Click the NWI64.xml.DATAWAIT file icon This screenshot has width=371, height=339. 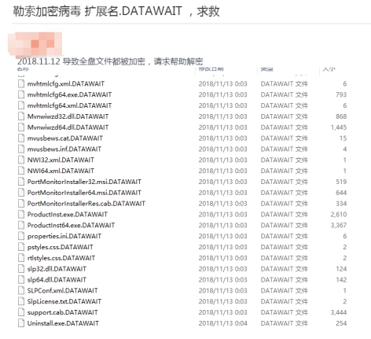[21, 171]
